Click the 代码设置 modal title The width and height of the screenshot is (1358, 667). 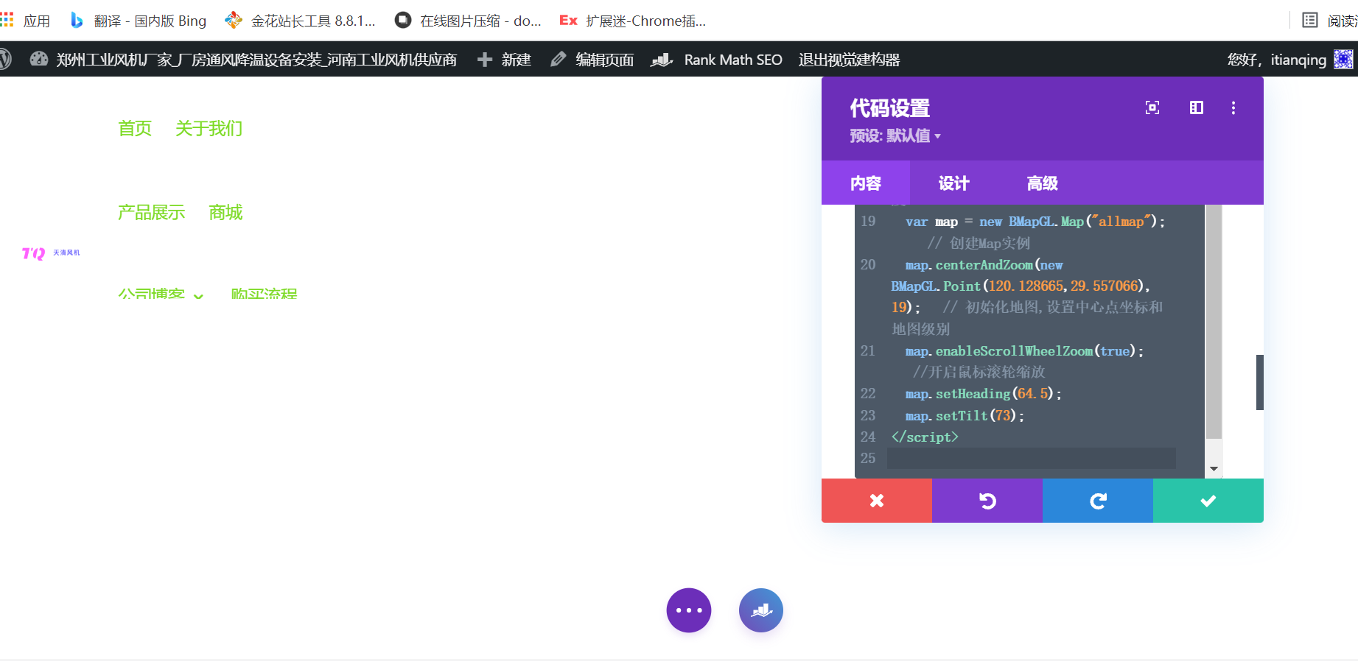click(890, 108)
